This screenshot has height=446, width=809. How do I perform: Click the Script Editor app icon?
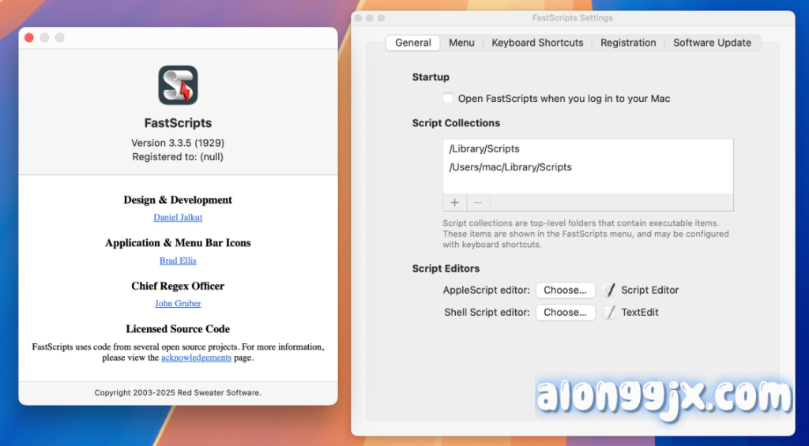click(x=609, y=290)
